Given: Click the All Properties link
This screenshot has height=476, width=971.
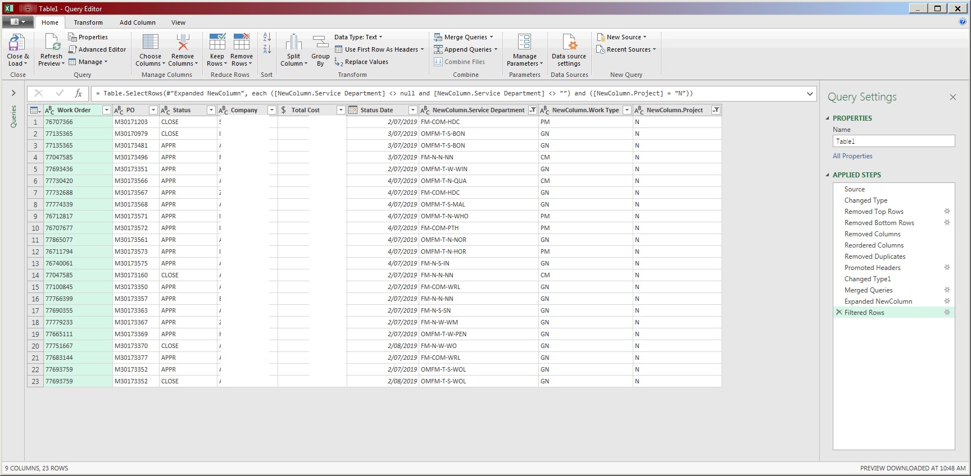Looking at the screenshot, I should tap(852, 156).
